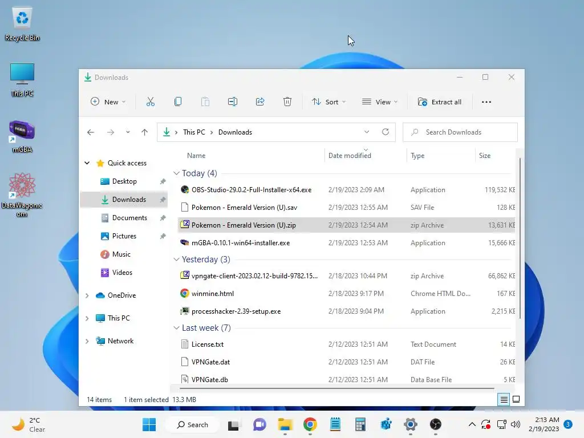
Task: Select the mGBA desktop shortcut
Action: tap(22, 137)
